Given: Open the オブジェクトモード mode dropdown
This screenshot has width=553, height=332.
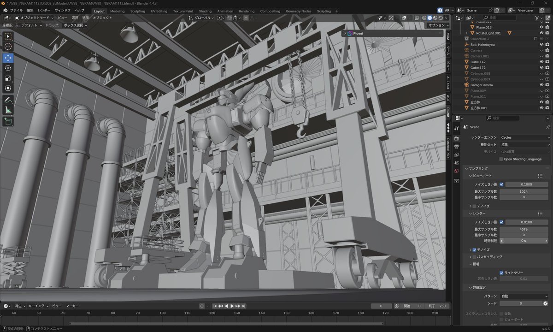Looking at the screenshot, I should coord(35,18).
